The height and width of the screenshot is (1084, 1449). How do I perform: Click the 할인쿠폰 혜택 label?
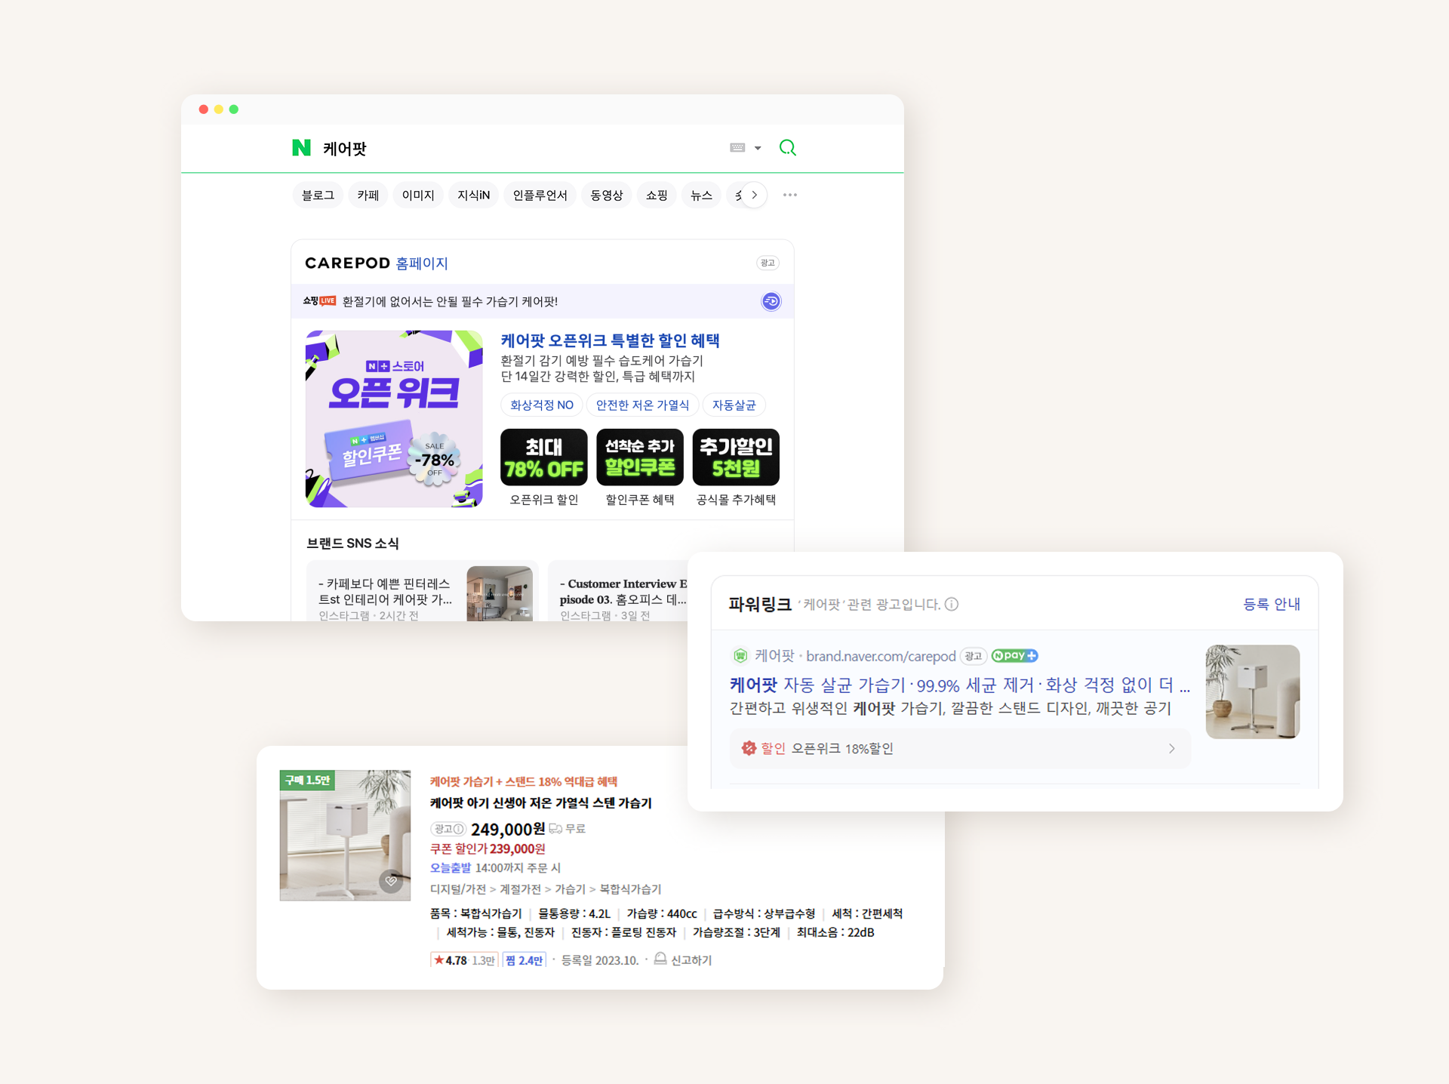coord(640,500)
